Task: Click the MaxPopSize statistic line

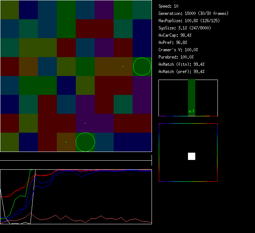Action: coord(189,21)
